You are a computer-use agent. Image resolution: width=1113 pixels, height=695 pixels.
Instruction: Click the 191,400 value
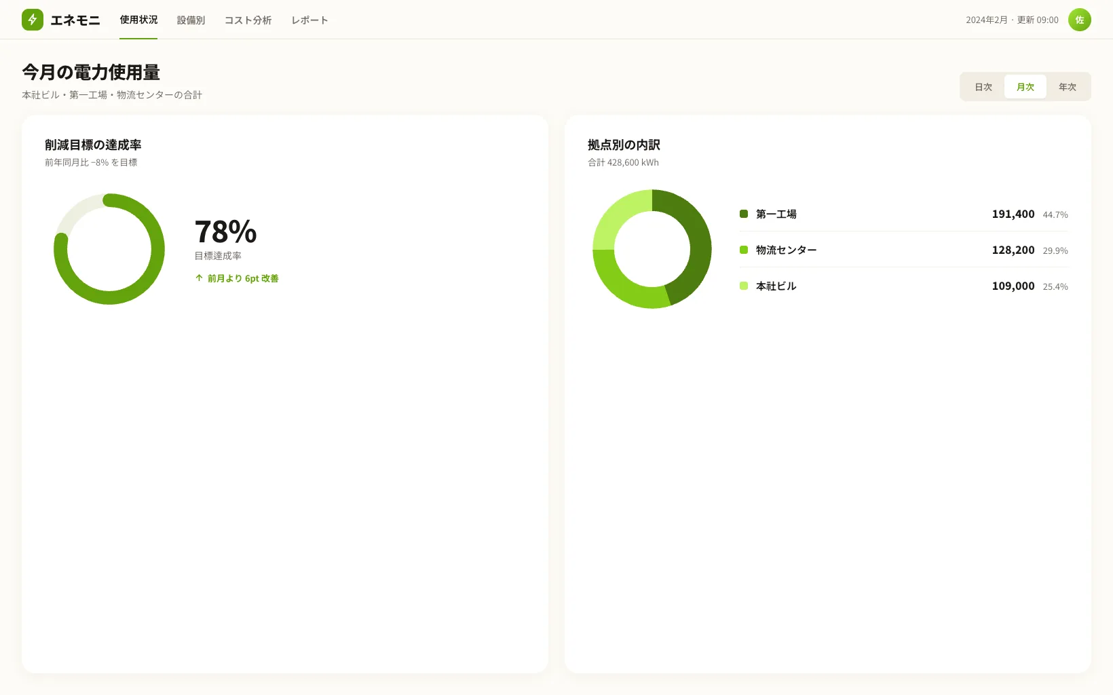point(1013,214)
